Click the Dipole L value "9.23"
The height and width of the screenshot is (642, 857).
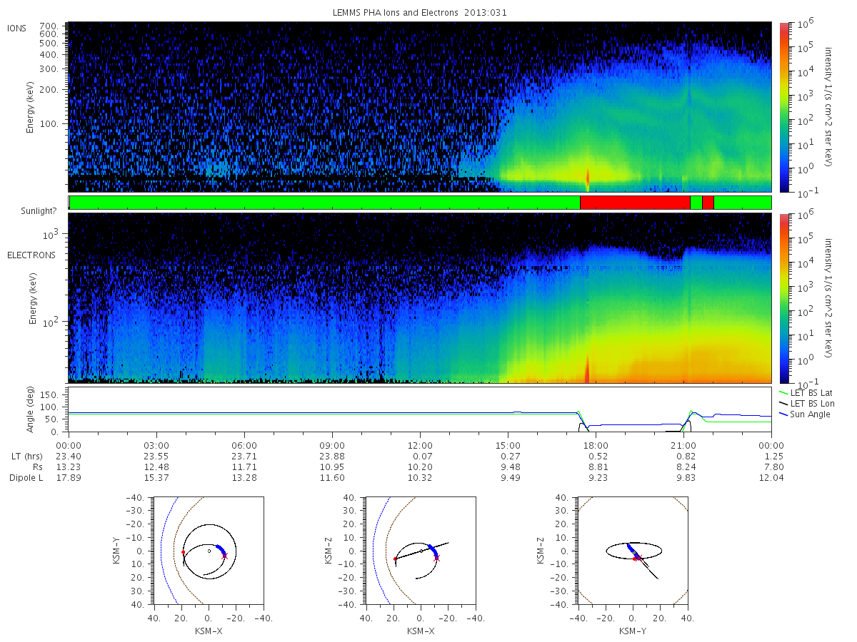coord(596,477)
